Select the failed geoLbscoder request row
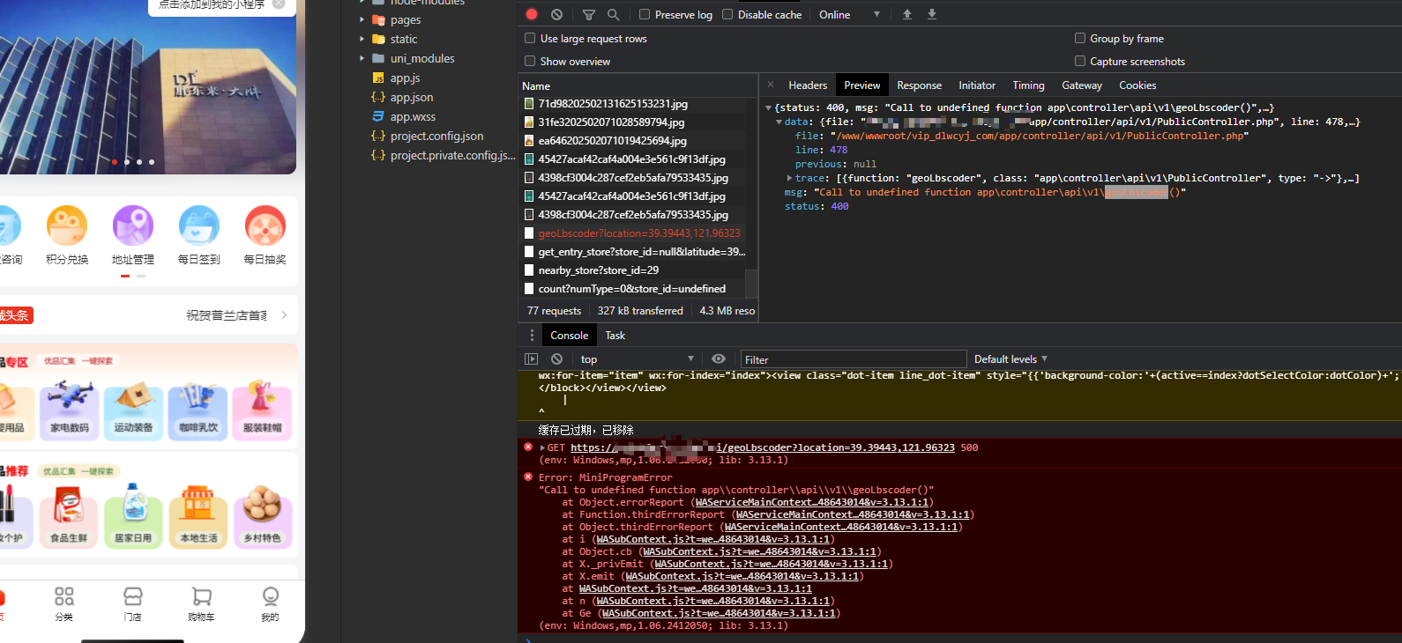Viewport: 1402px width, 643px height. click(638, 233)
